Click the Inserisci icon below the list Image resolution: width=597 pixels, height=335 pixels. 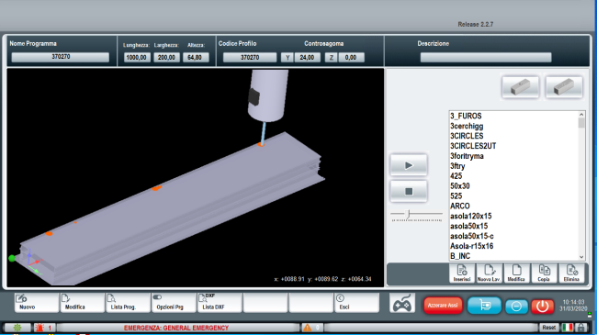pos(462,273)
